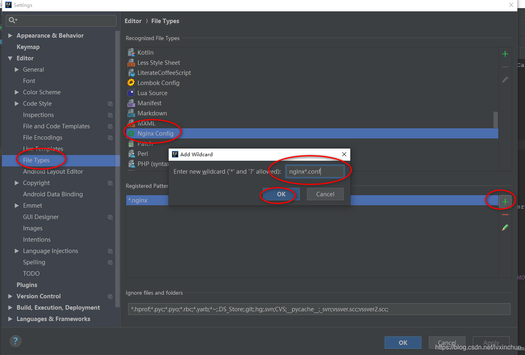Cancel the Add Wildcard dialog

click(325, 194)
